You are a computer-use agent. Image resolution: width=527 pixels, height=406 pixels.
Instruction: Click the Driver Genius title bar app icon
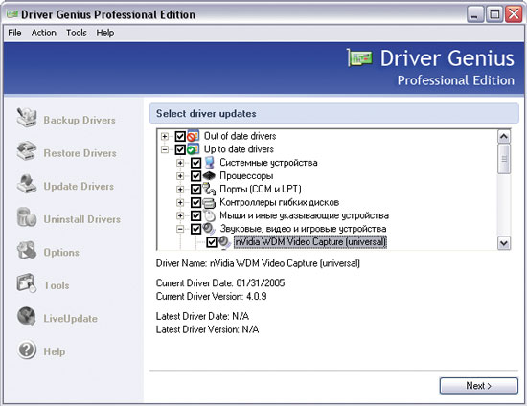pos(12,14)
